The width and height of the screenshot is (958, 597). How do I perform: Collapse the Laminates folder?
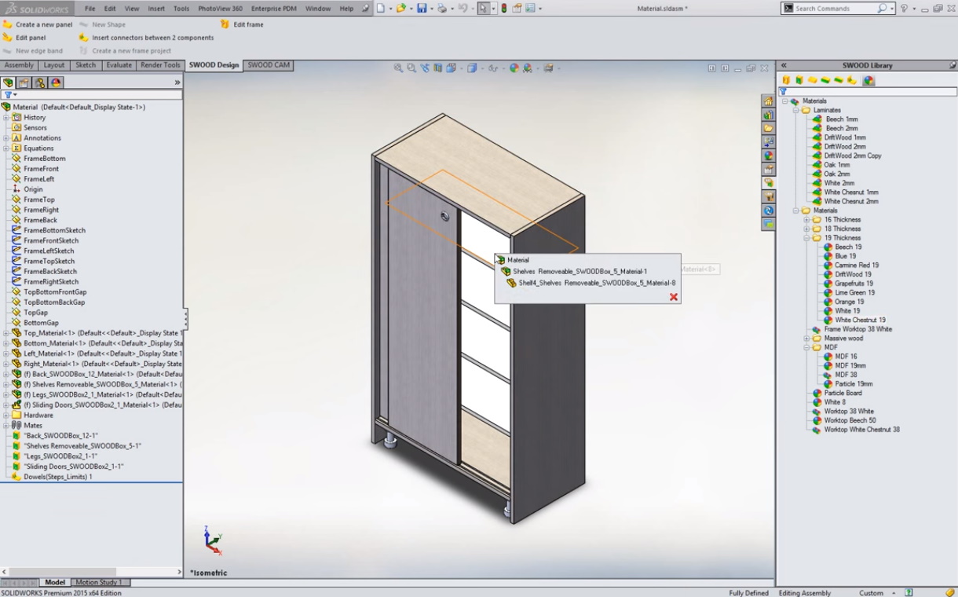pos(795,110)
